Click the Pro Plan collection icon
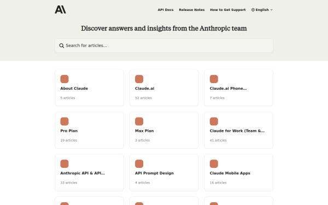 (65, 121)
